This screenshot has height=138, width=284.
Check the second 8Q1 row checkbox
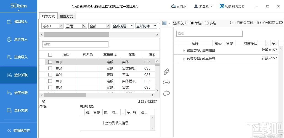coord(50,68)
